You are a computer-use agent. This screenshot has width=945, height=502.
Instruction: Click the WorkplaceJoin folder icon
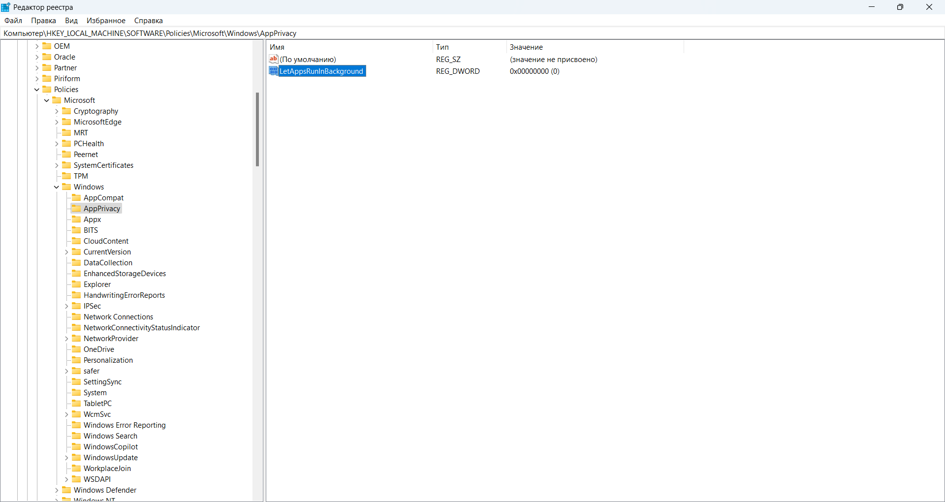click(x=76, y=468)
